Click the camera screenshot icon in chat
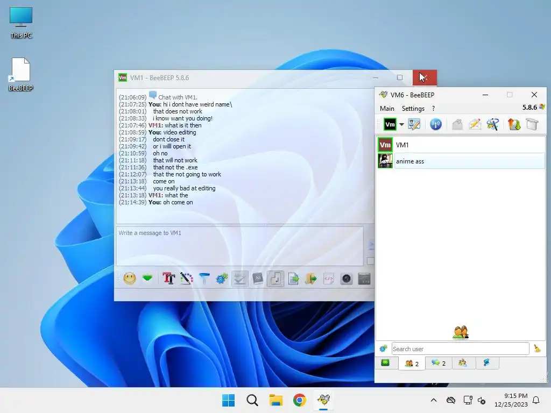 point(347,279)
